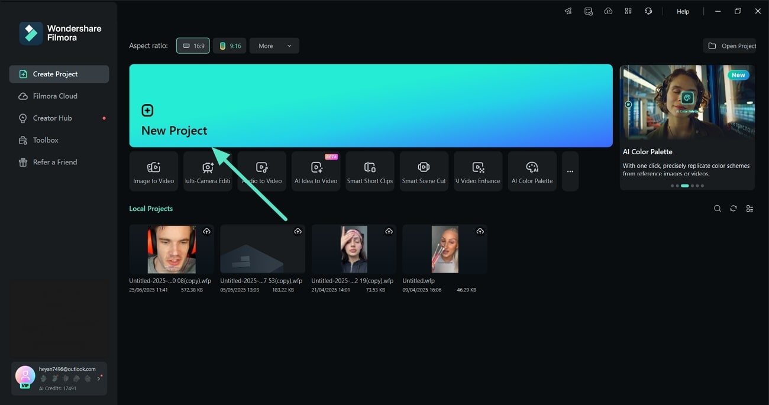Screen dimensions: 769x405
Task: Click the 05/05/2025 13:03 date
Action: 240,290
